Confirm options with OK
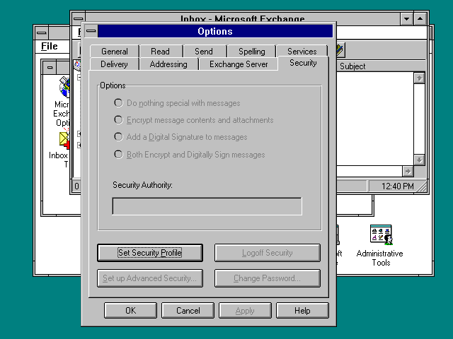The height and width of the screenshot is (339, 453). pos(130,311)
